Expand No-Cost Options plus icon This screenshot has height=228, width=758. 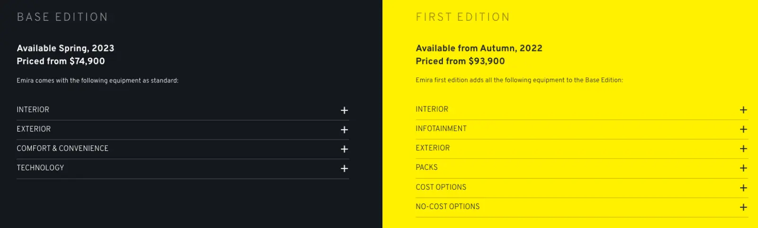click(x=743, y=207)
